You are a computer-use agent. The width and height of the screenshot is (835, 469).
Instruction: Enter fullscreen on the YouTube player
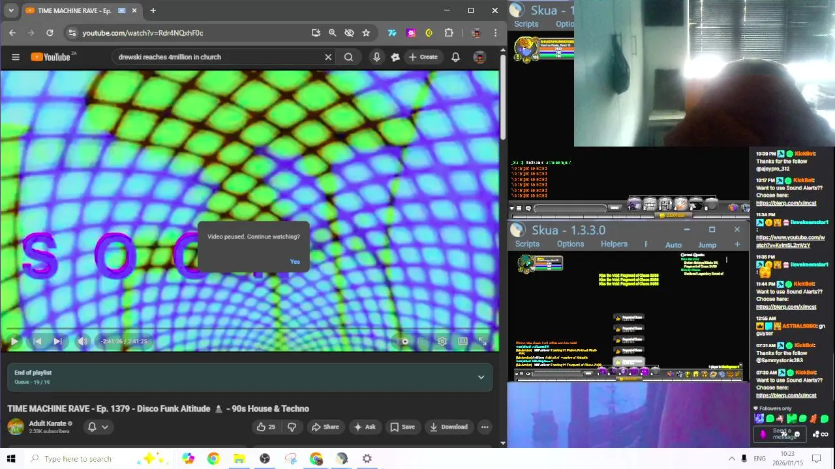tap(483, 341)
